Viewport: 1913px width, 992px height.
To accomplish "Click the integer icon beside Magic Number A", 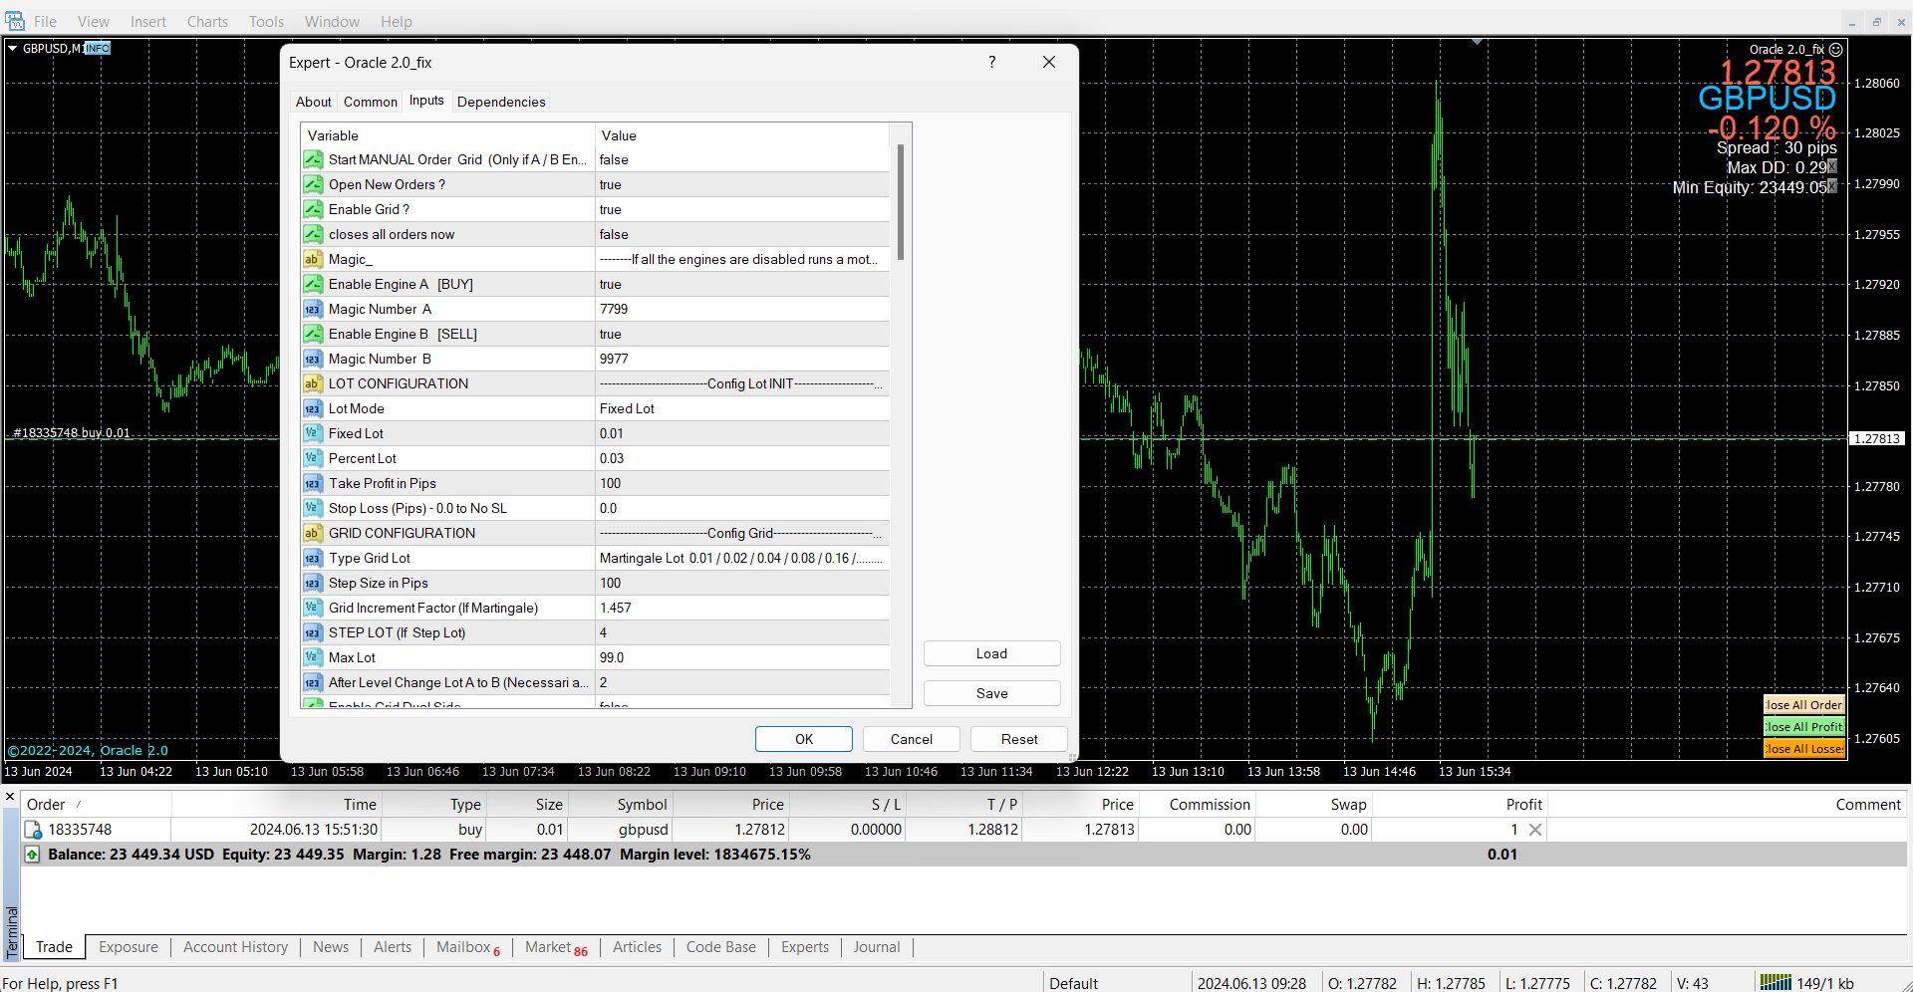I will pyautogui.click(x=313, y=309).
